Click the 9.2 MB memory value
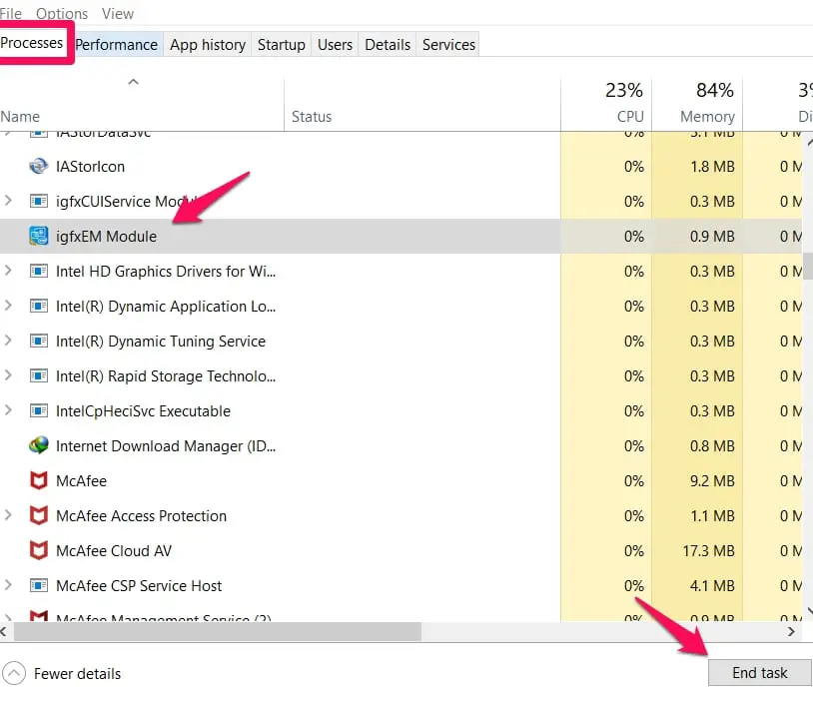Screen dimensions: 813x701 click(712, 480)
